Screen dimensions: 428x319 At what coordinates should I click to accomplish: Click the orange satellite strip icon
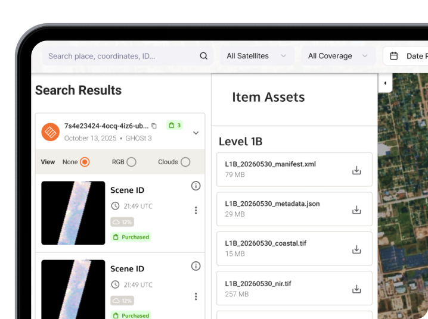tap(51, 132)
